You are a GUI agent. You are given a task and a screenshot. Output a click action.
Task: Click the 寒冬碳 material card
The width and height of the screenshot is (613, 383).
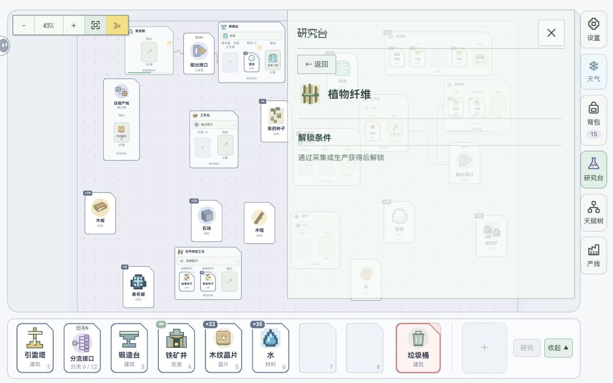click(x=138, y=287)
